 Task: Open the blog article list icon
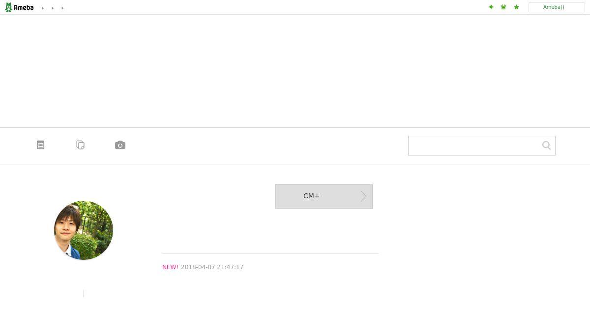(x=41, y=145)
